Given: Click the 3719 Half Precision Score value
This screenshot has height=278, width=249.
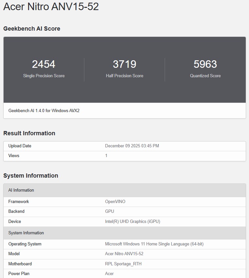Looking at the screenshot, I should point(124,64).
